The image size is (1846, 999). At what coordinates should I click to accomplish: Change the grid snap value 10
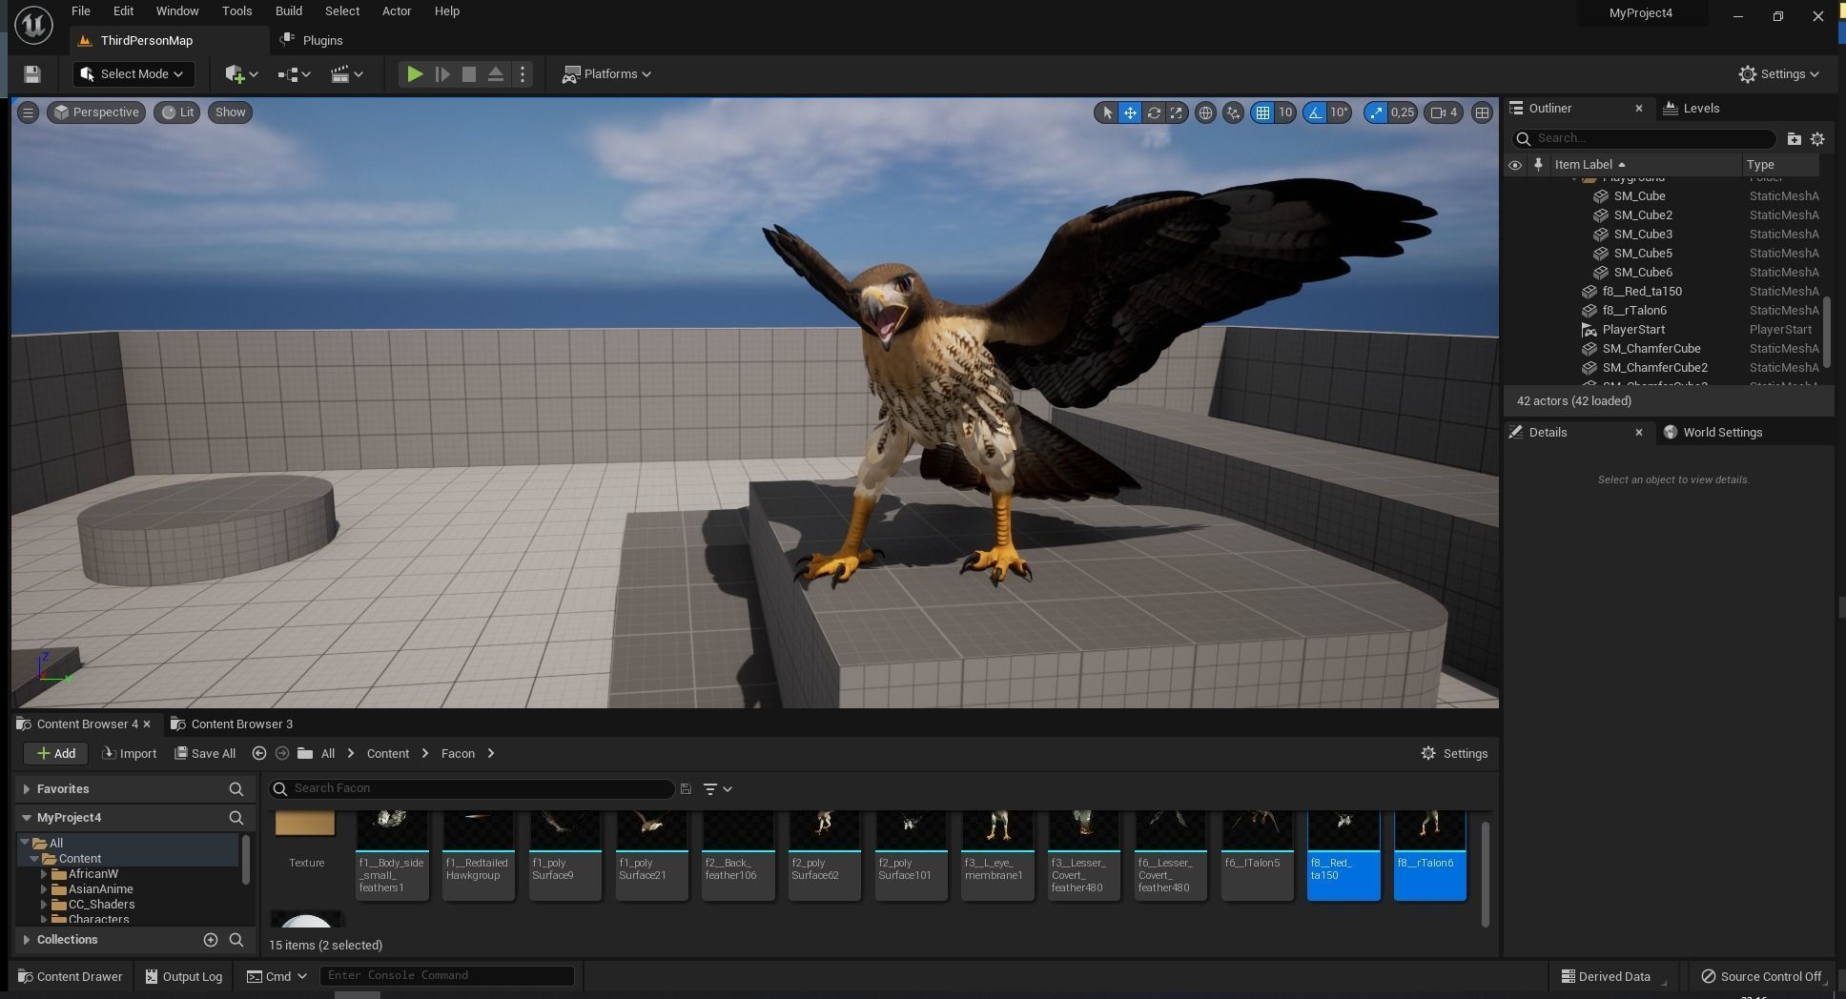[x=1285, y=112]
